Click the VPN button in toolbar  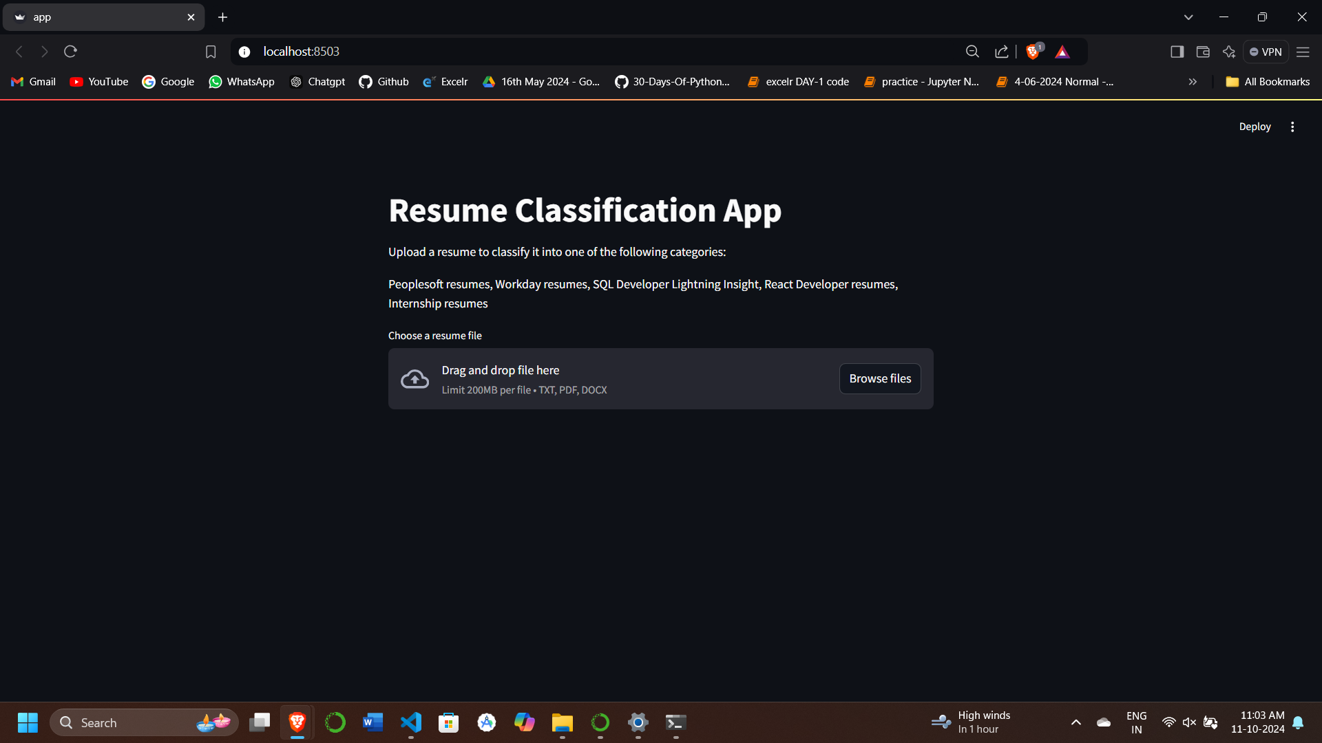[1266, 52]
